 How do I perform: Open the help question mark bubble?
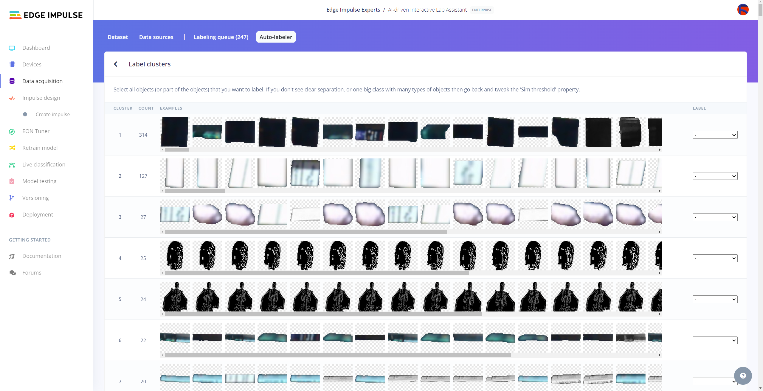pyautogui.click(x=742, y=376)
